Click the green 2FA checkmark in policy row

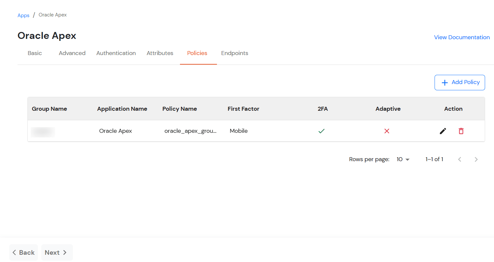click(321, 131)
